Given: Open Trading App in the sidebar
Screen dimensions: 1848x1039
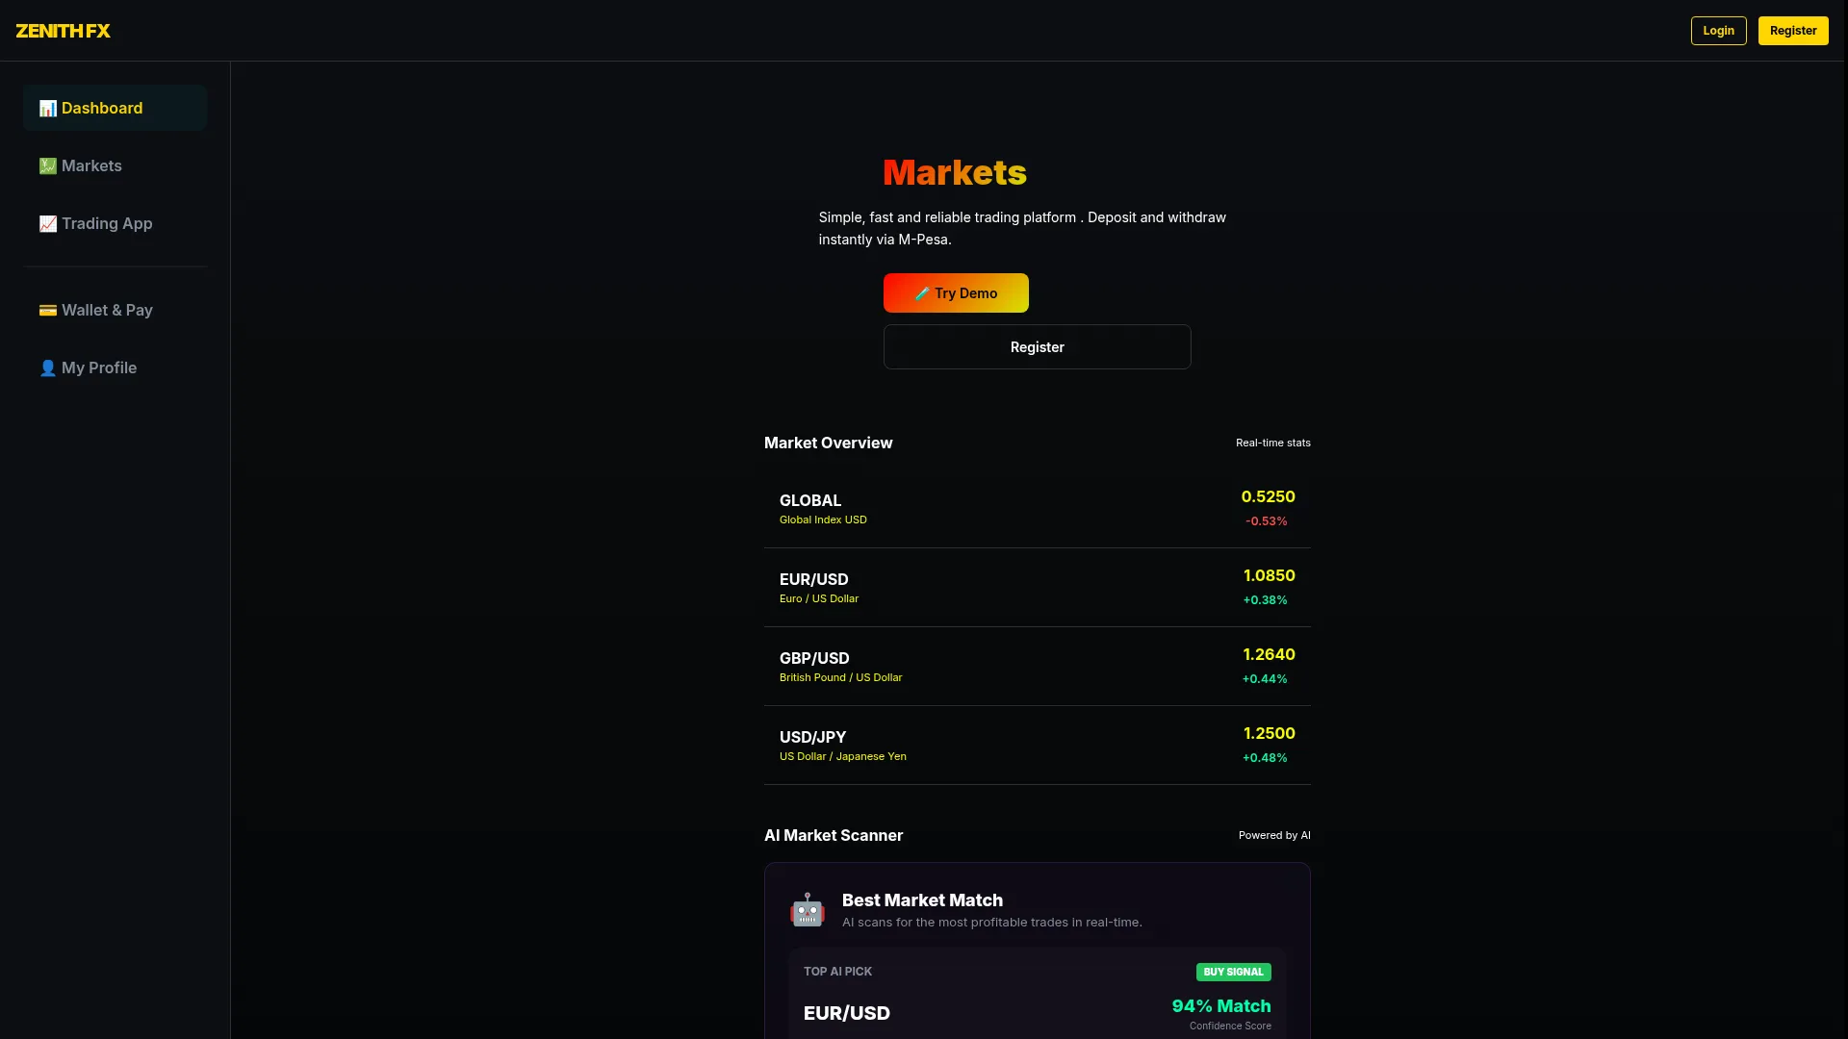Looking at the screenshot, I should click(115, 223).
